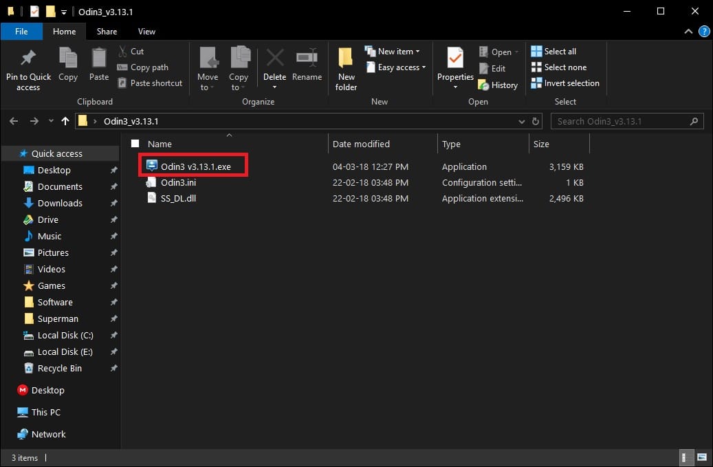Click the search magnifier icon
713x467 pixels.
[694, 122]
